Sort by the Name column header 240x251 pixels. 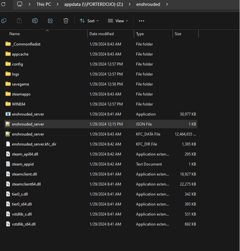(x=15, y=34)
